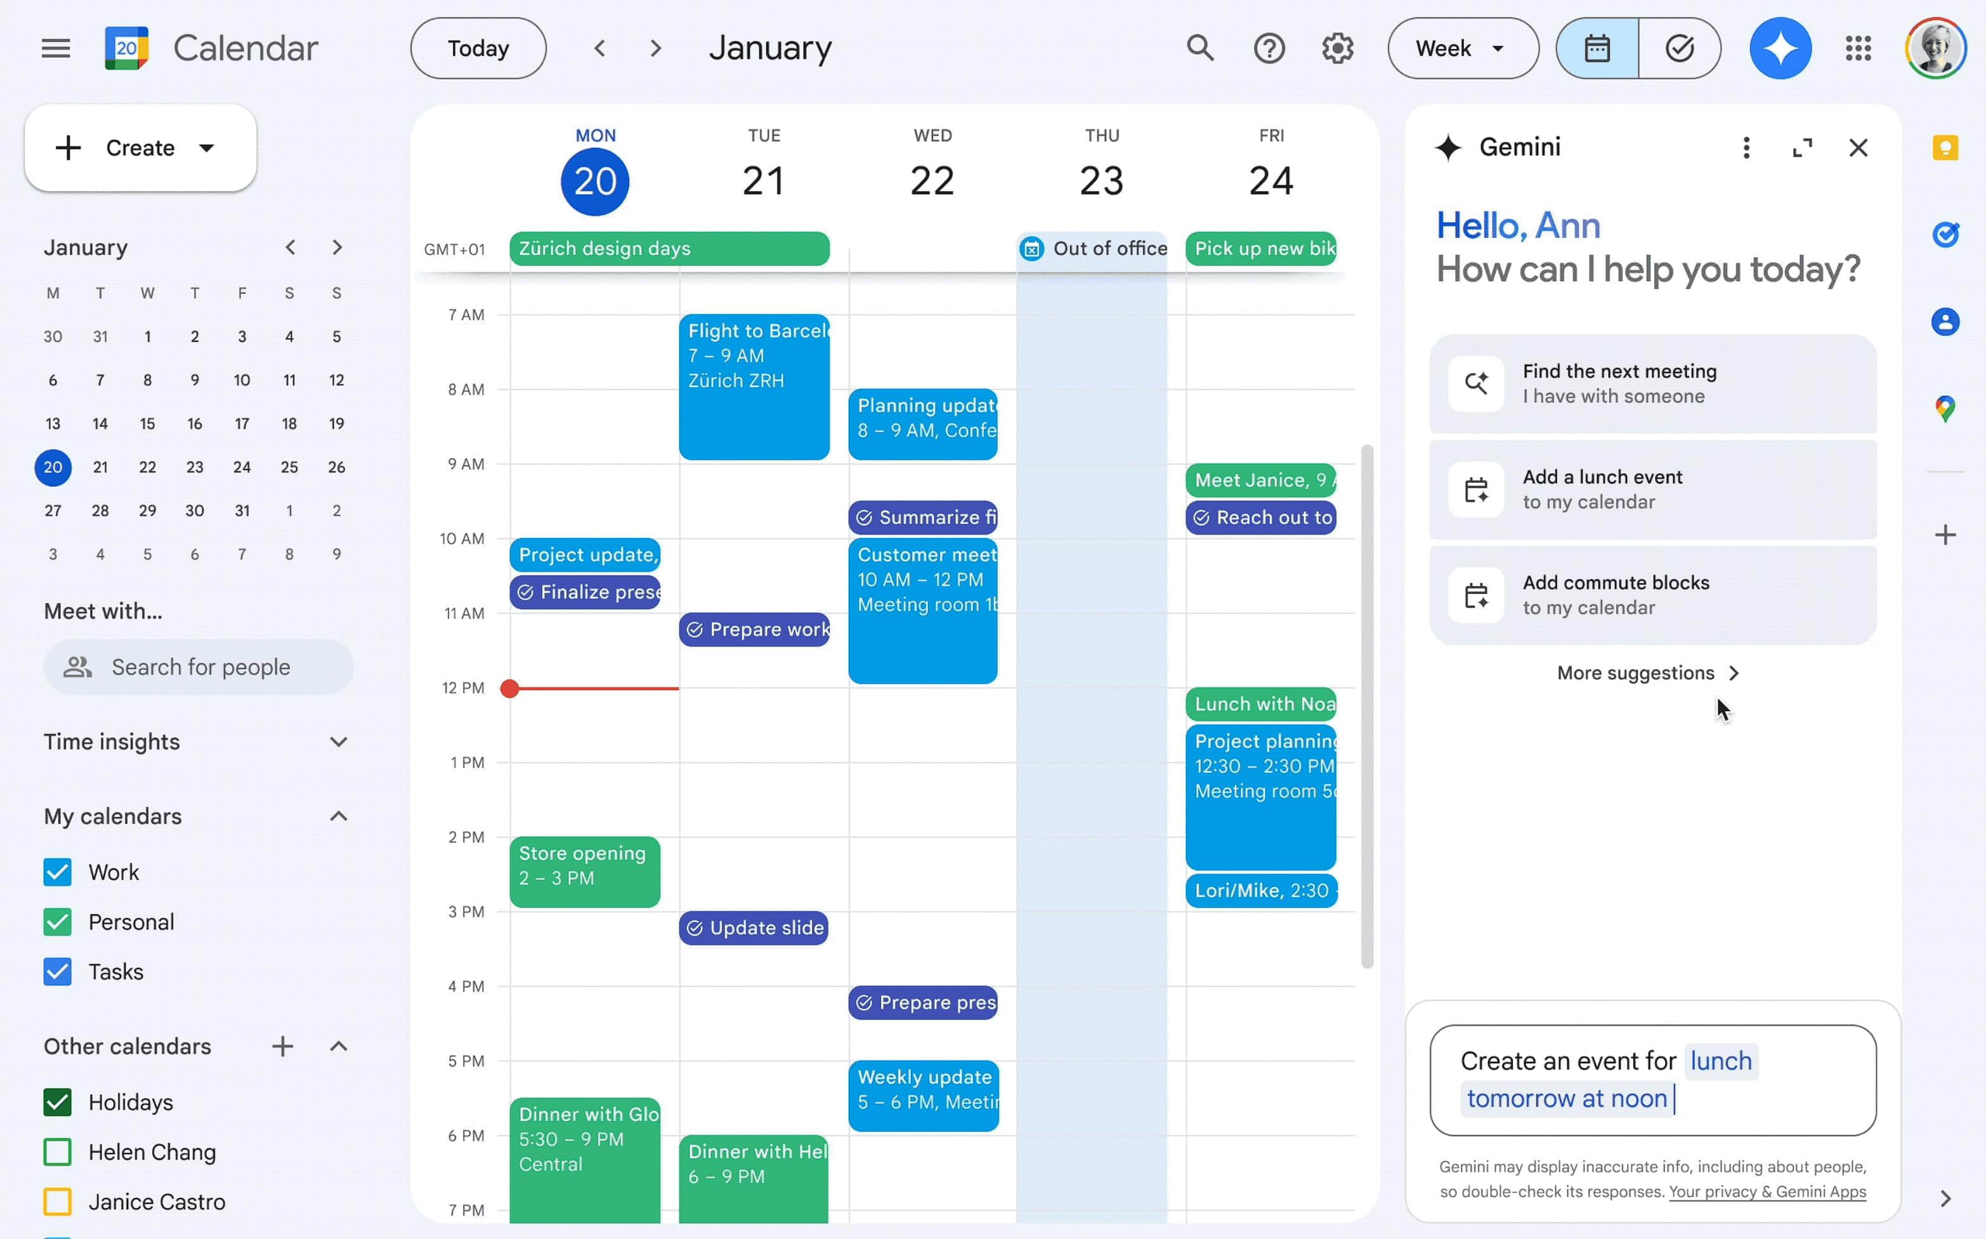Open Google Keep in side panel
The image size is (1986, 1239).
point(1945,148)
